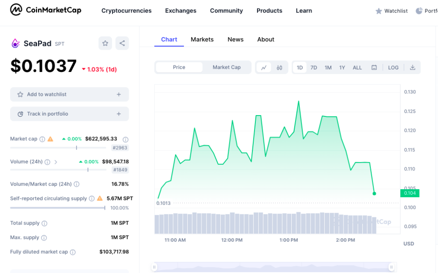The height and width of the screenshot is (273, 438).
Task: Click the Track in portfolio button
Action: 69,114
